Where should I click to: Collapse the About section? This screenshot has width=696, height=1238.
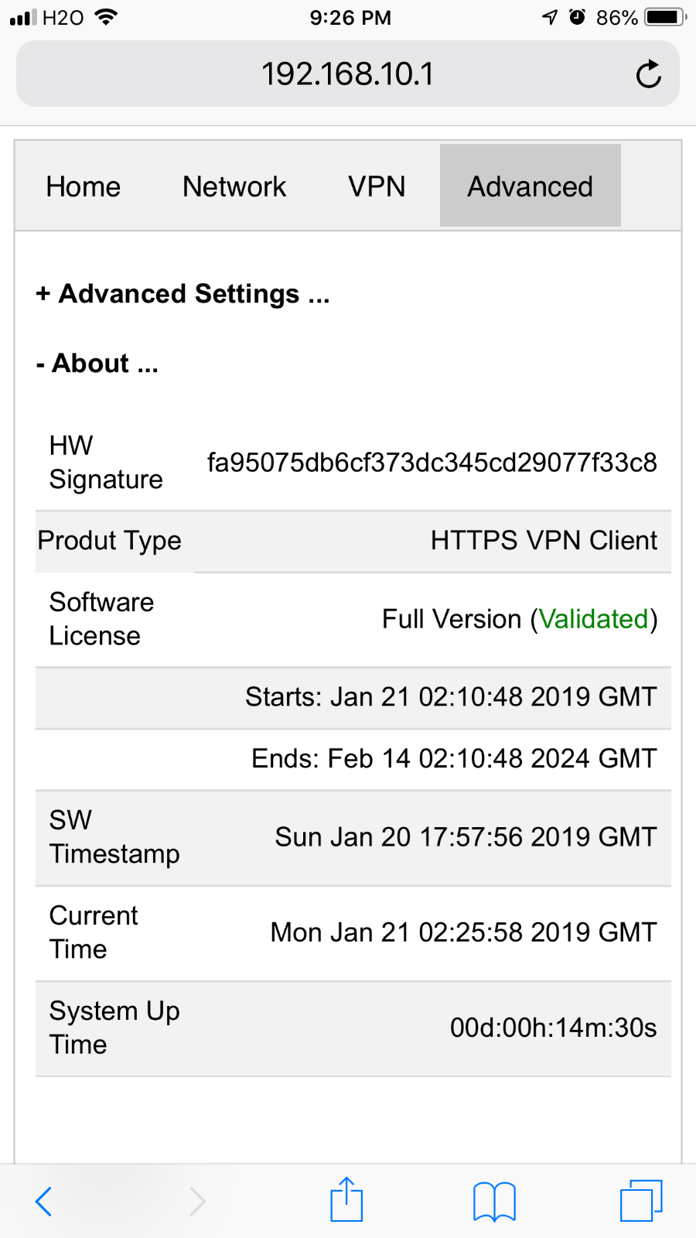[x=97, y=364]
